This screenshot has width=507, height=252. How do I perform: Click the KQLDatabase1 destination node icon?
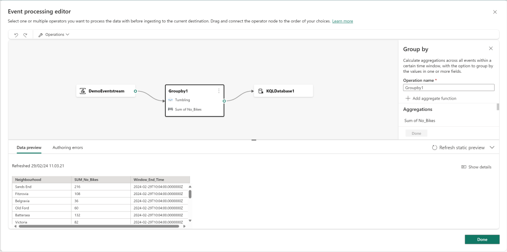[x=261, y=91]
